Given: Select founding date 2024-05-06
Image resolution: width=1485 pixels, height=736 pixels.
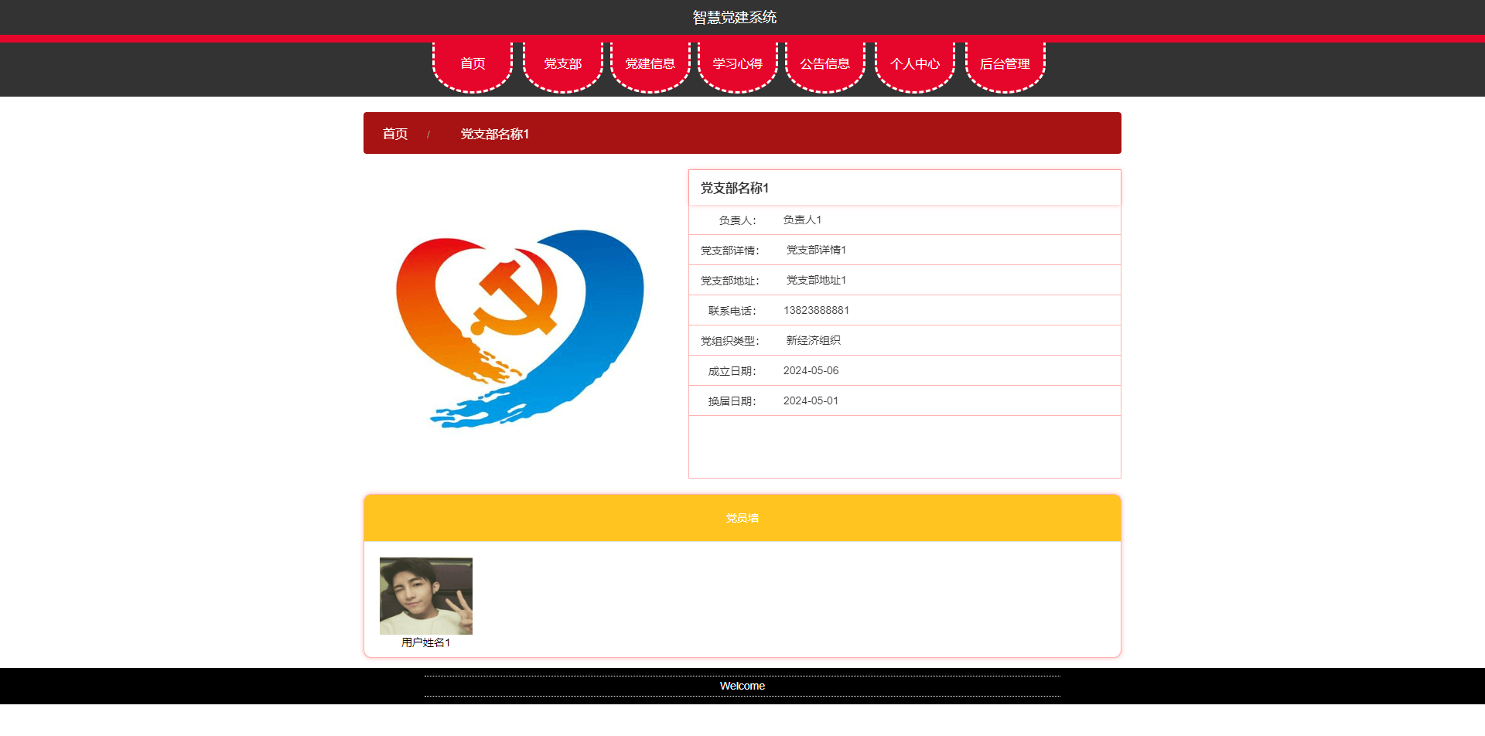Looking at the screenshot, I should pyautogui.click(x=811, y=370).
